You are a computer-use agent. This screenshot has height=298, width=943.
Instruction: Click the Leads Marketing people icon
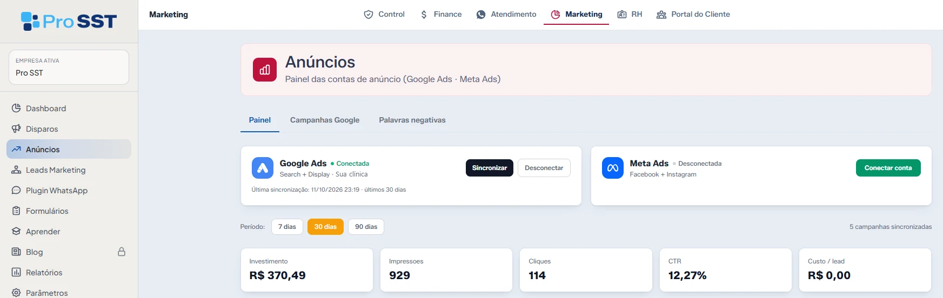pos(16,170)
